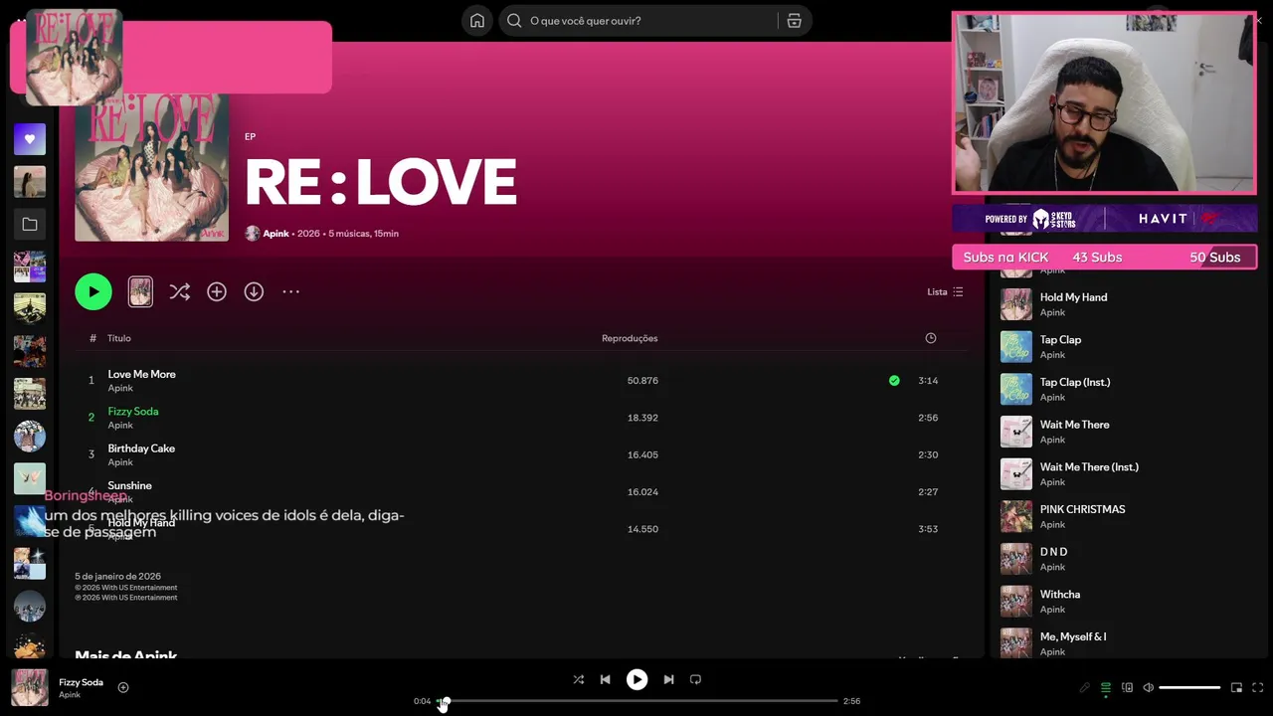
Task: Open the Apink artist link beside 2026
Action: click(x=275, y=234)
